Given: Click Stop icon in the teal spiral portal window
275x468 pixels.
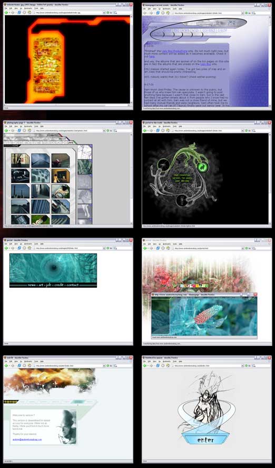Looking at the screenshot, I should click(24, 248).
